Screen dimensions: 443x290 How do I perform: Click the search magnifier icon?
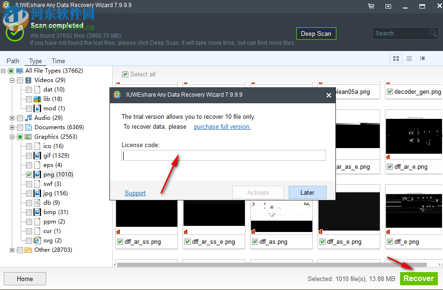pyautogui.click(x=433, y=33)
